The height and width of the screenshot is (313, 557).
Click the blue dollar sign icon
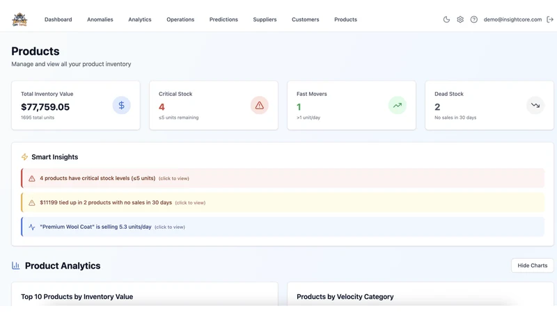121,106
